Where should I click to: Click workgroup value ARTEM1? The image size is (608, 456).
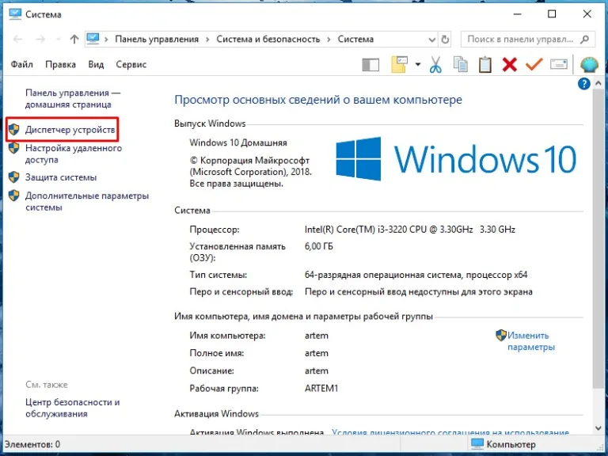coord(321,388)
